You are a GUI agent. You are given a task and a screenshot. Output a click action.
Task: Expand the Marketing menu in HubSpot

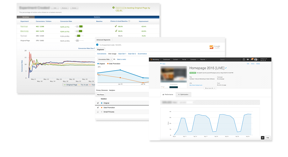pos(156,60)
